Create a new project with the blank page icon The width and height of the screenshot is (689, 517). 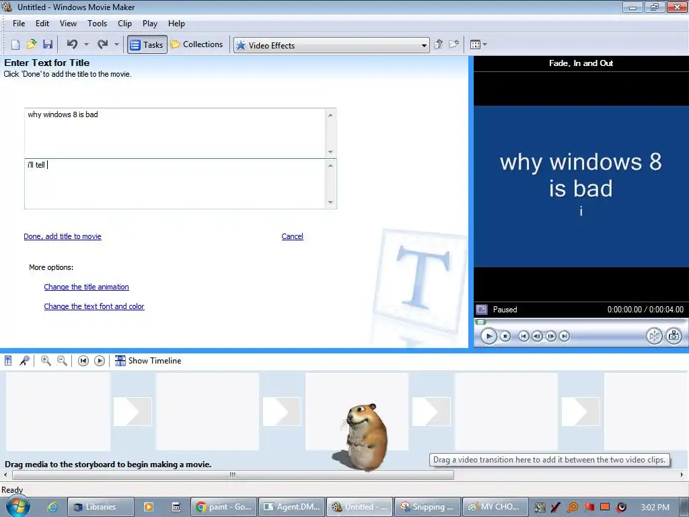pyautogui.click(x=15, y=44)
